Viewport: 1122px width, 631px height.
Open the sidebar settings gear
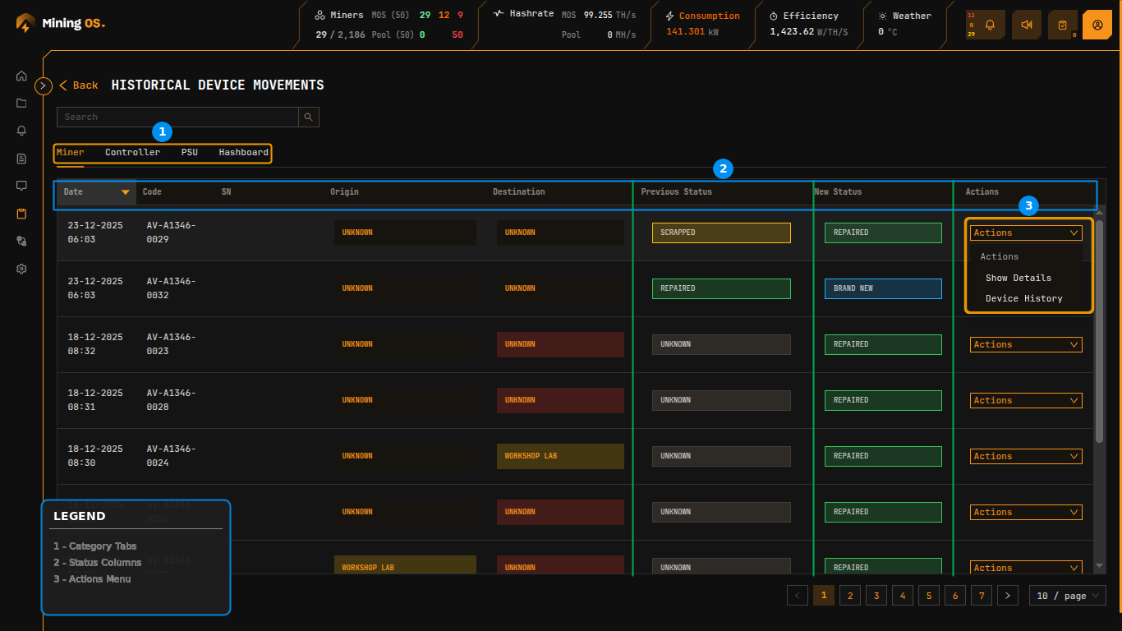[x=21, y=269]
